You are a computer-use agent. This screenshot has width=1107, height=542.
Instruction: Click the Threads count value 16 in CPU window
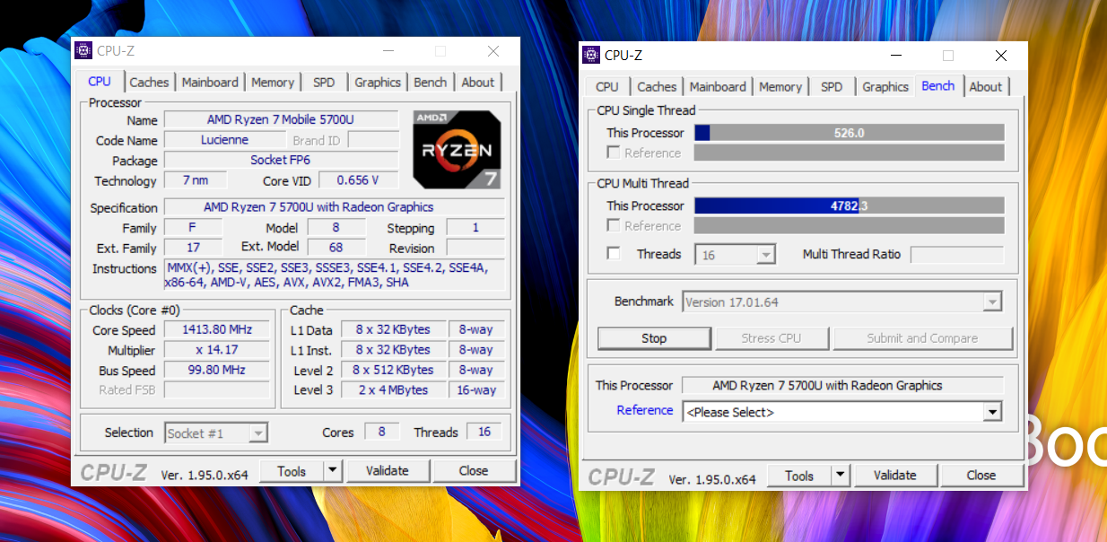[x=484, y=432]
